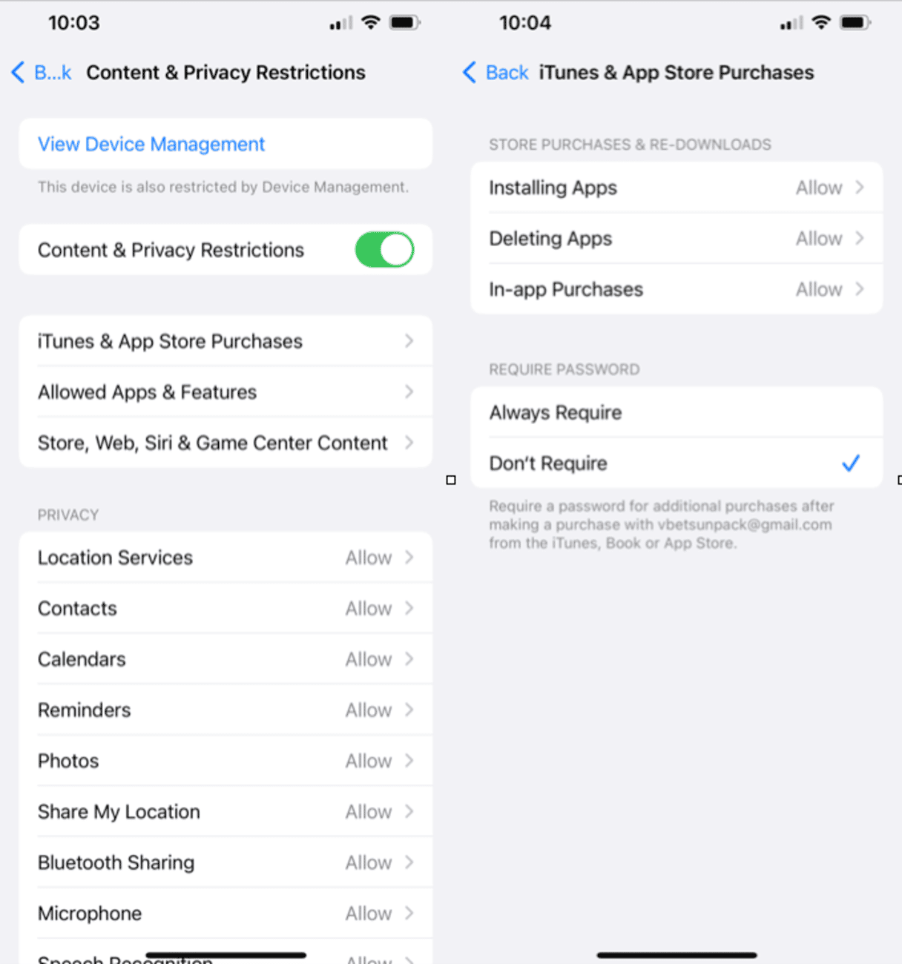Tap the home indicator bar on right phone
Image resolution: width=902 pixels, height=964 pixels.
[676, 955]
